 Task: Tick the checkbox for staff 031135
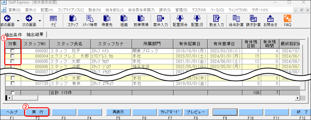point(13,83)
